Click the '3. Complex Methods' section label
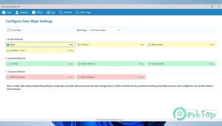Screen dimensions: 222x126 15,72
